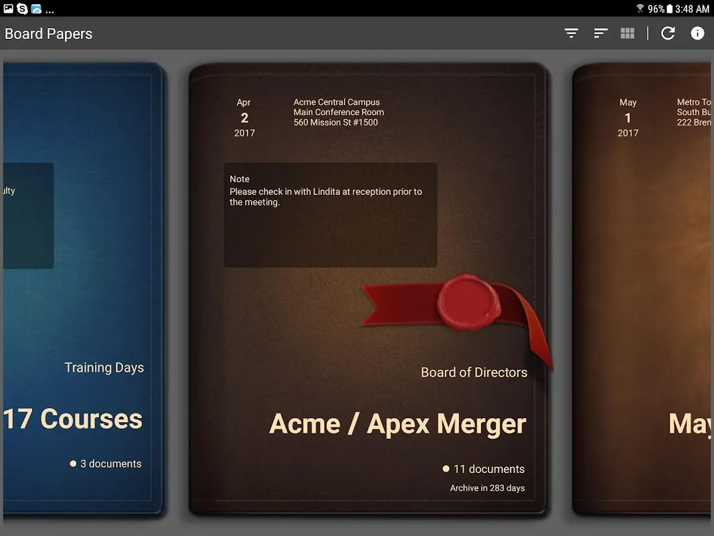Open the sort order icon

[601, 33]
